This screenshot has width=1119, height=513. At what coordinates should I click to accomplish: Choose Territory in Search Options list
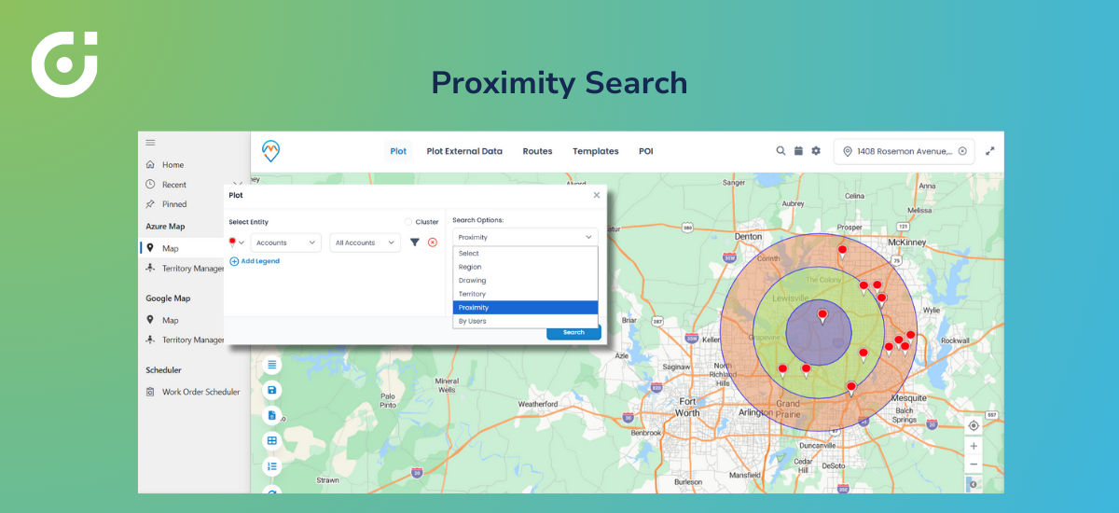tap(525, 294)
